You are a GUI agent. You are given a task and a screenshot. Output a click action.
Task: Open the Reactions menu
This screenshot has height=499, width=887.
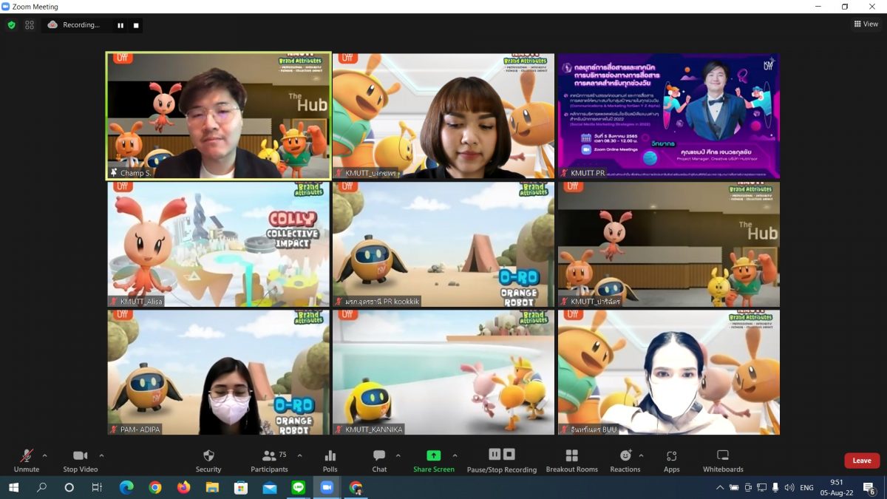tap(625, 461)
